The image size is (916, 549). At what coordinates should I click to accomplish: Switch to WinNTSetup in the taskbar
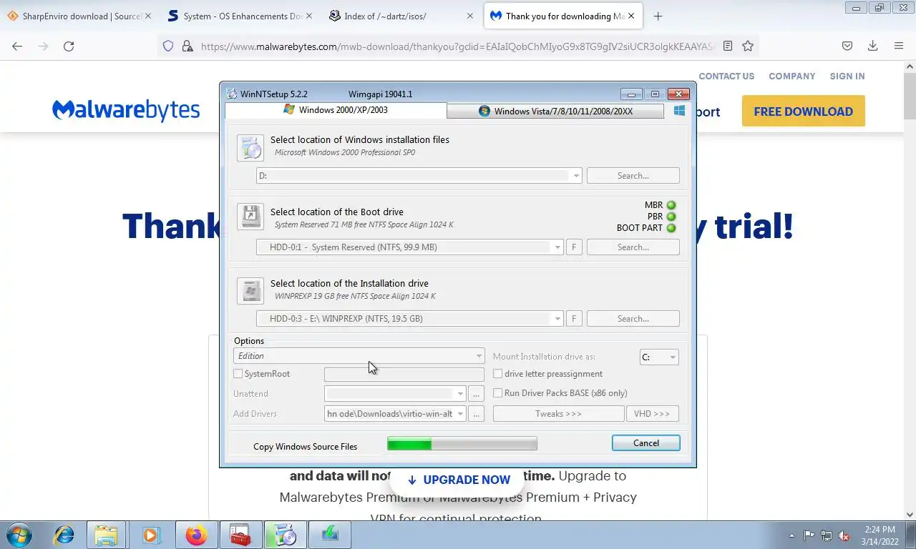point(285,535)
